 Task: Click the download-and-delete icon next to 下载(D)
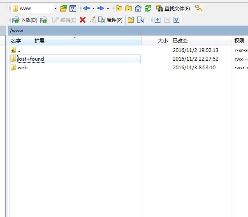pyautogui.click(x=44, y=20)
